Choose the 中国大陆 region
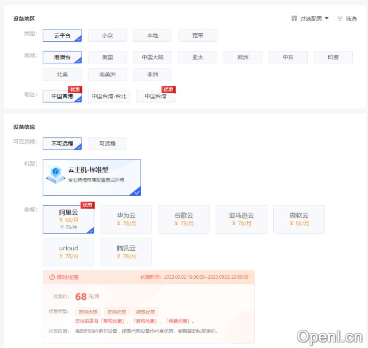Image resolution: width=368 pixels, height=348 pixels. click(153, 57)
